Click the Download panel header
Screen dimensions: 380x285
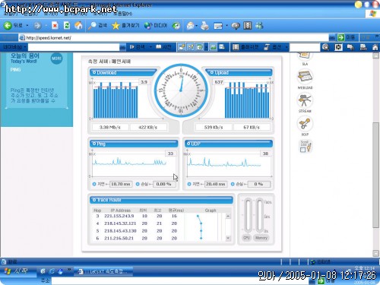coord(123,72)
